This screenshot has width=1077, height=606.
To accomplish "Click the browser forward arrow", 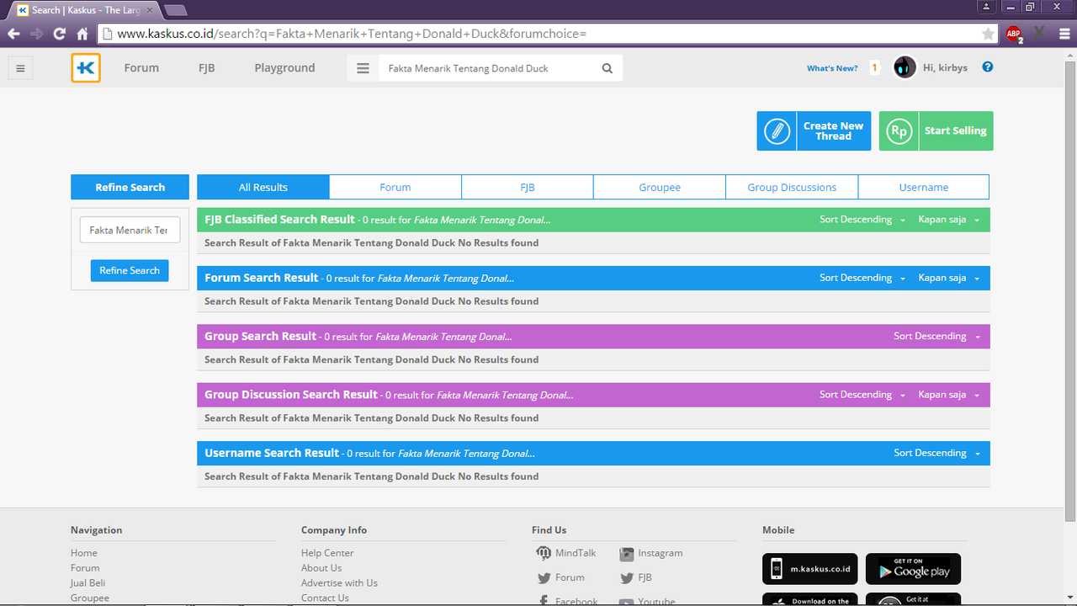I will [x=36, y=34].
